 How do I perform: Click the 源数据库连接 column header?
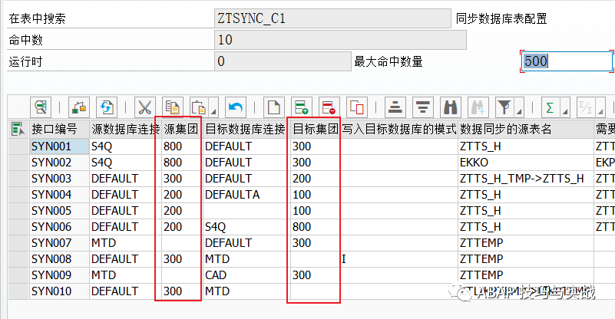coord(125,129)
